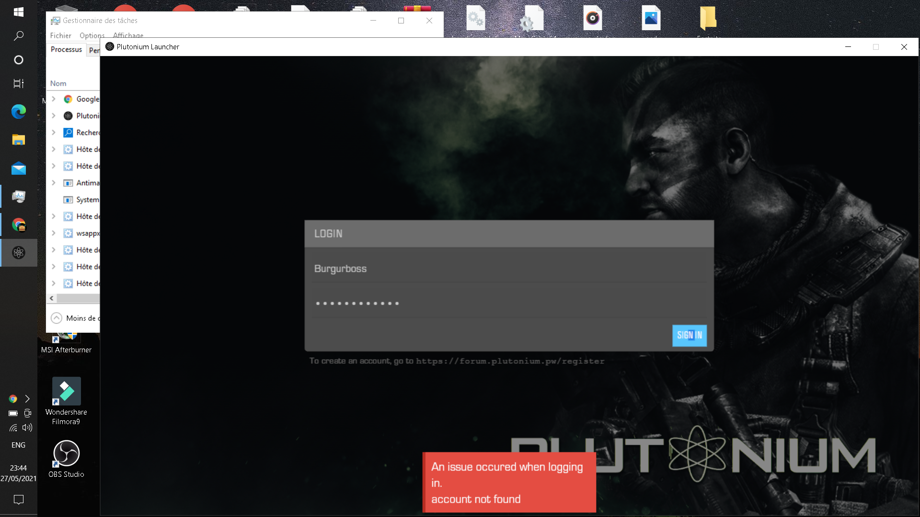
Task: Open the taskbar search magnifier
Action: (19, 36)
